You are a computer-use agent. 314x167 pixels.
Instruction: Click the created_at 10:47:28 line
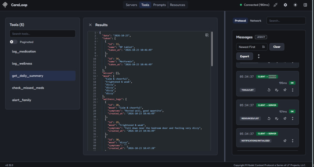point(131,148)
